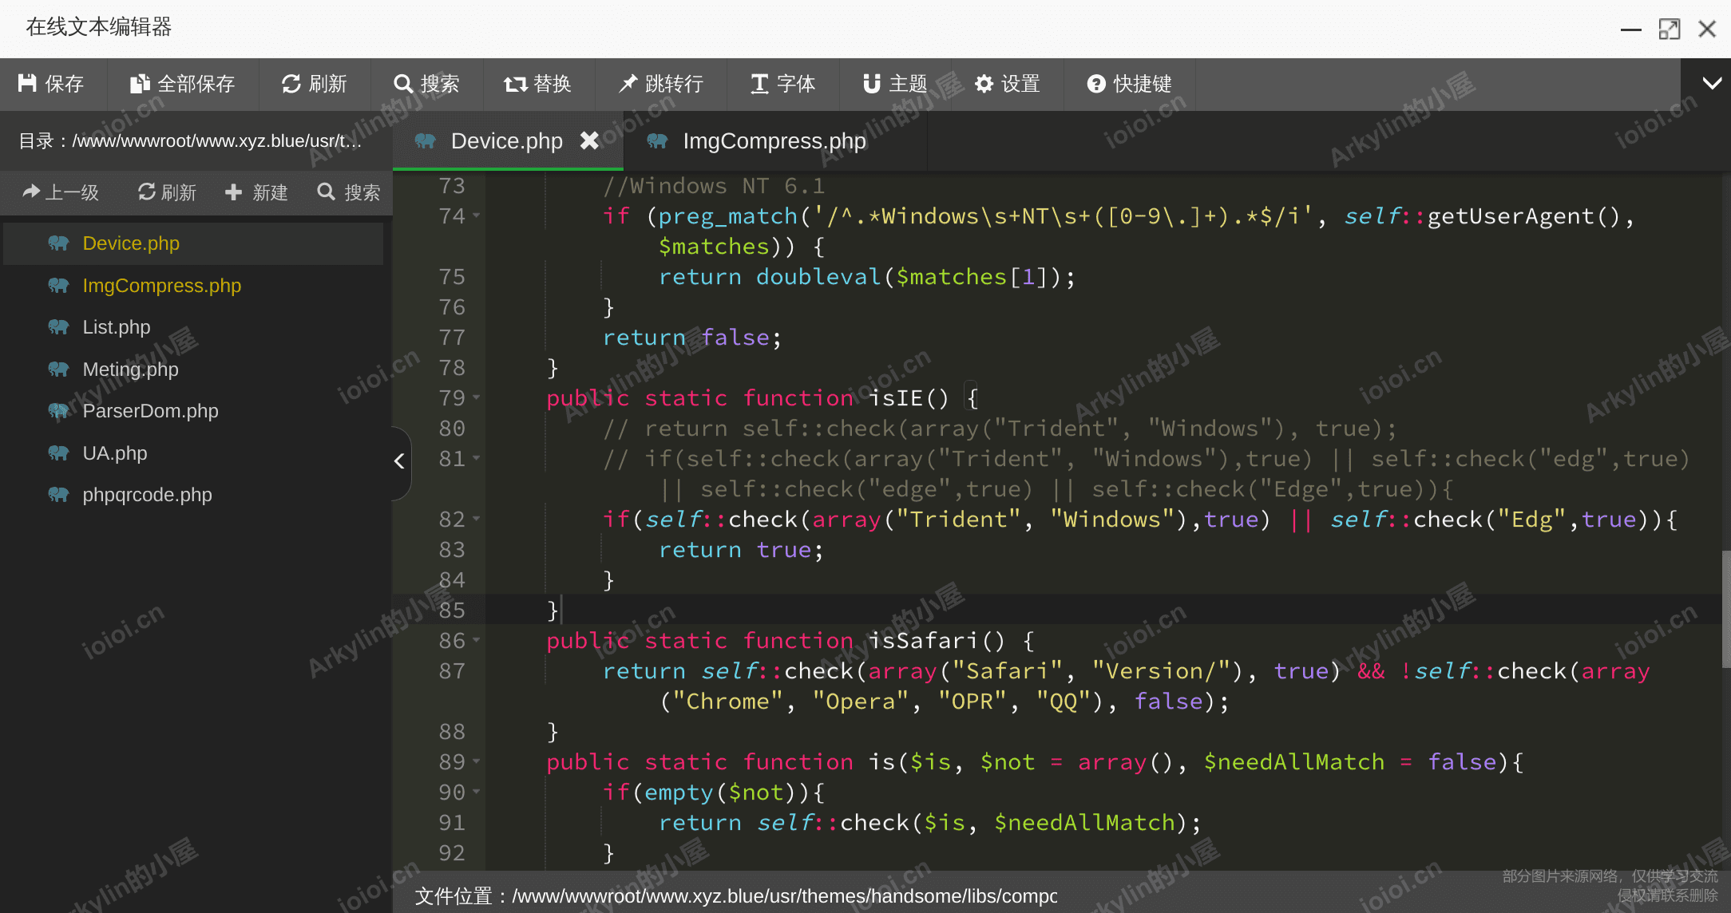
Task: Maximize the online text editor window
Action: [1670, 29]
